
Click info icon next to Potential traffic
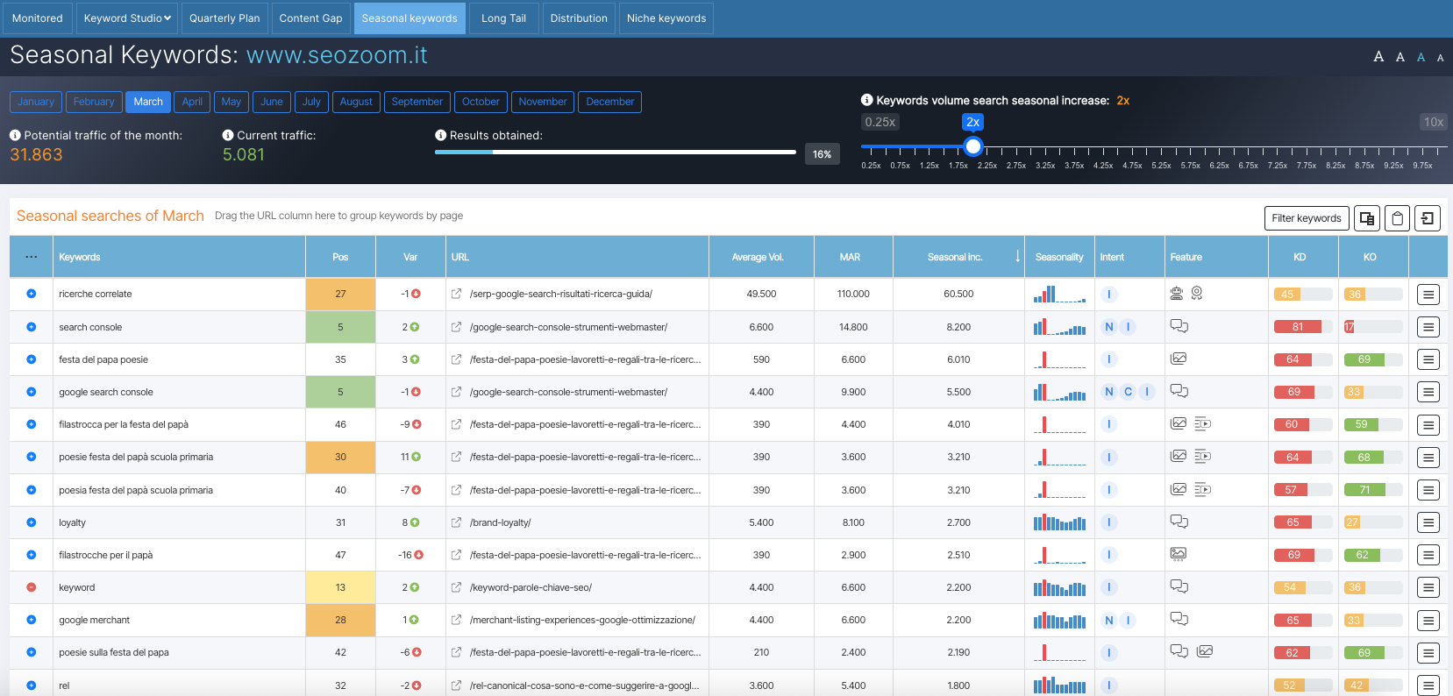(15, 135)
